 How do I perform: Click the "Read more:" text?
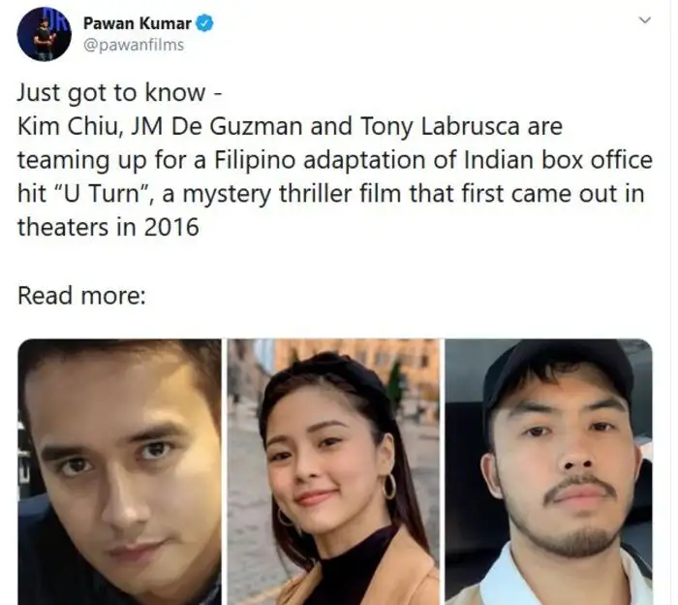click(81, 296)
